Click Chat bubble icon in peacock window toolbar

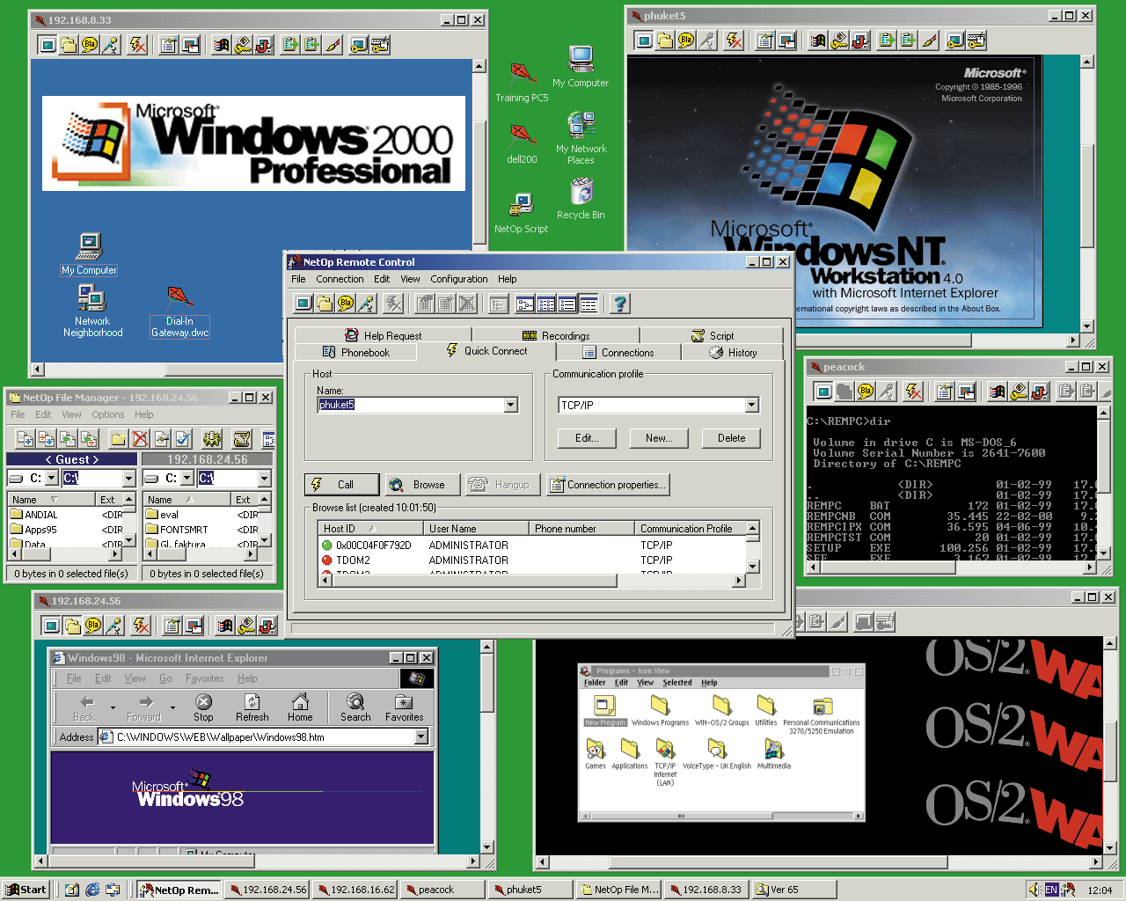coord(866,392)
